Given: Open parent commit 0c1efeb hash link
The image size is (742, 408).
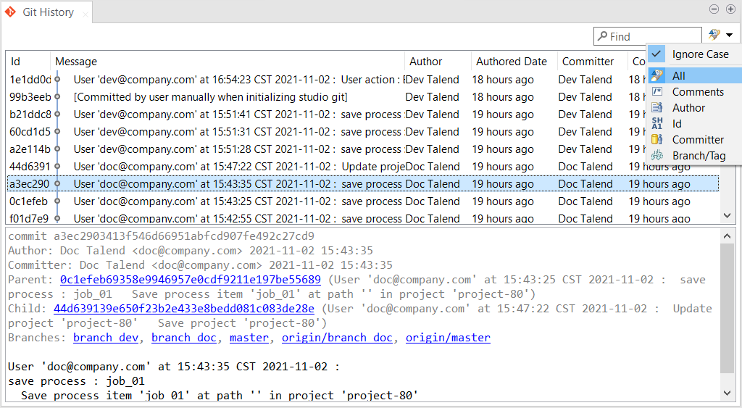Looking at the screenshot, I should [191, 280].
